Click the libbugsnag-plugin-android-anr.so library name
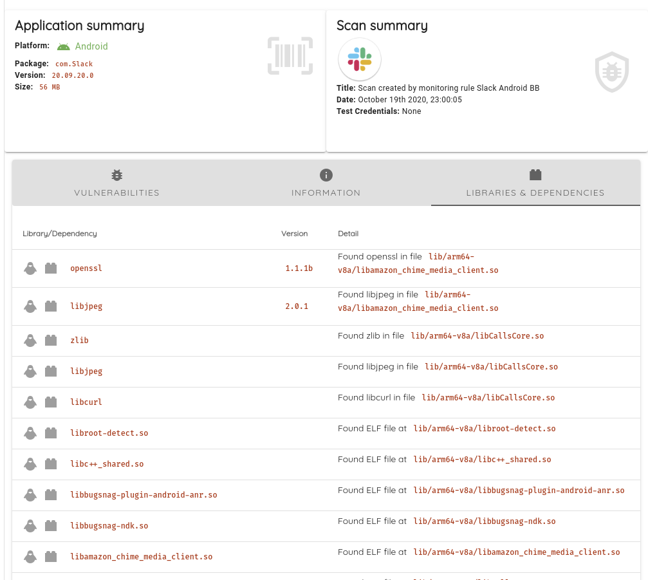648x580 pixels. click(143, 495)
